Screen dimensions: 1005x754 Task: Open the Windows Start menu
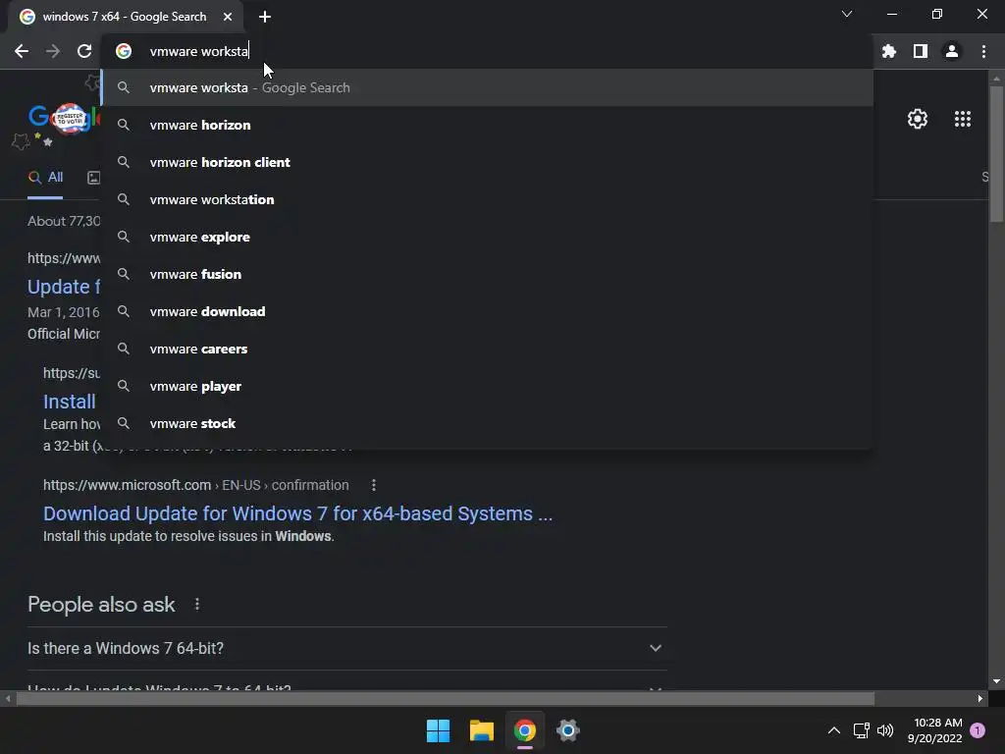[438, 730]
